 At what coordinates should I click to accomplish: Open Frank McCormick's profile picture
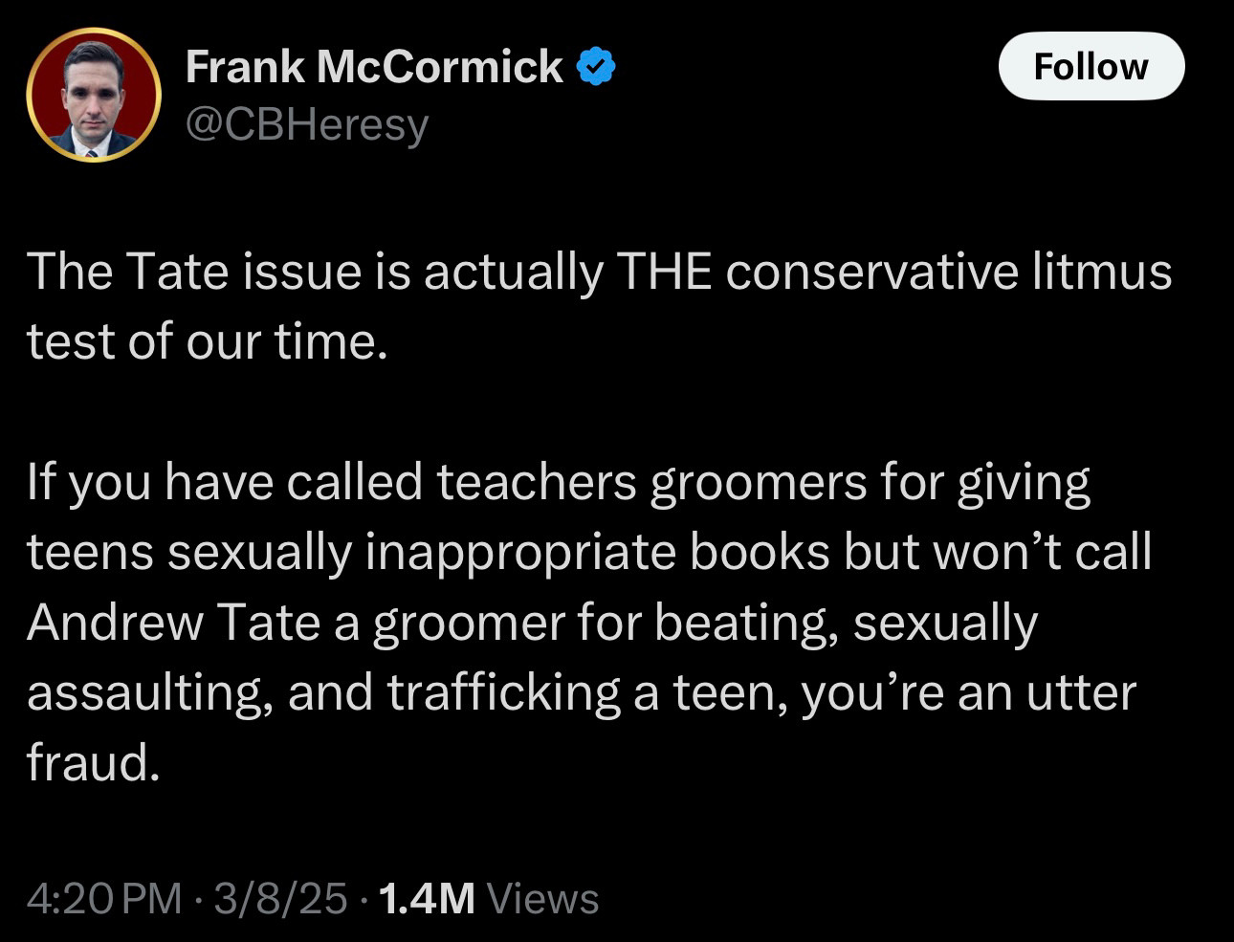[x=94, y=95]
